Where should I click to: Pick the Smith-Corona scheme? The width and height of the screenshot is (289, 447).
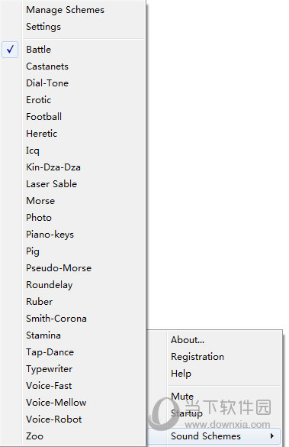(x=56, y=319)
